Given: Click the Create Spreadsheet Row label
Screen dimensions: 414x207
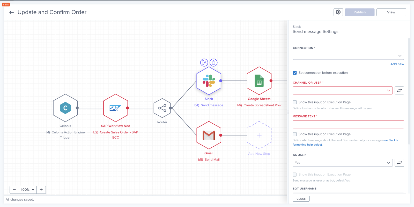Looking at the screenshot, I should 262,105.
